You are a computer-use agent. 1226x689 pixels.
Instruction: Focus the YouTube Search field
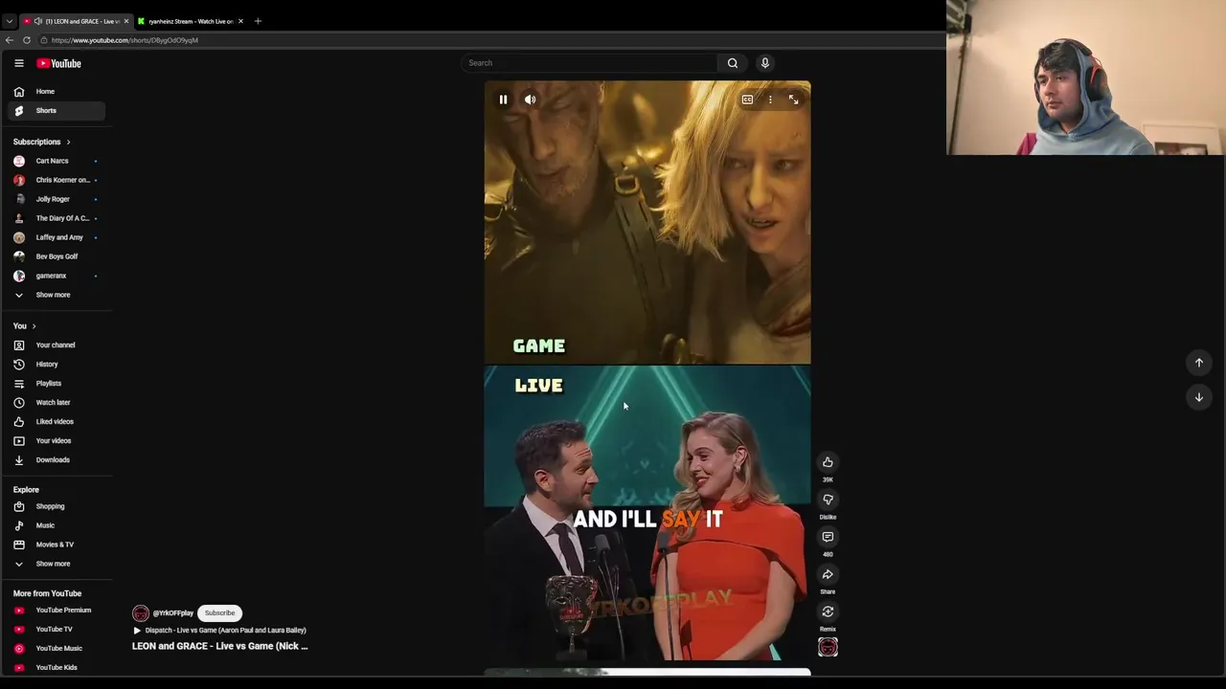589,63
